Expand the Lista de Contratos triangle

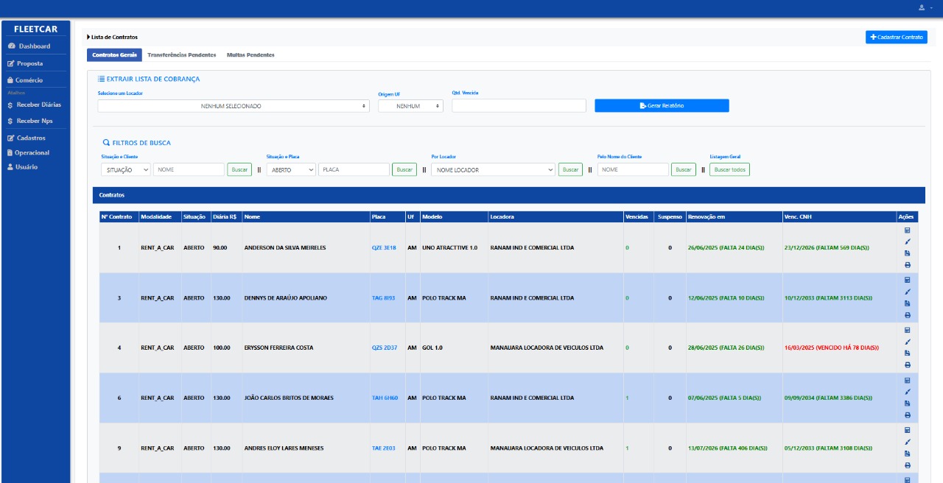pyautogui.click(x=88, y=37)
